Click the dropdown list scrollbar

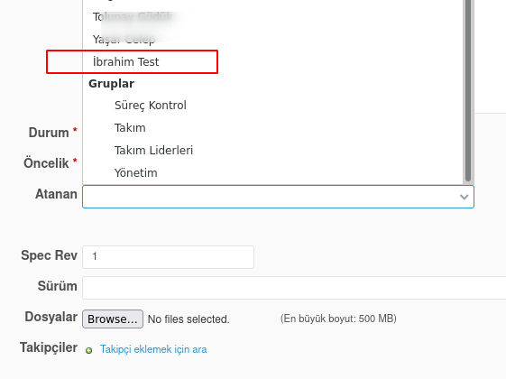[x=468, y=90]
